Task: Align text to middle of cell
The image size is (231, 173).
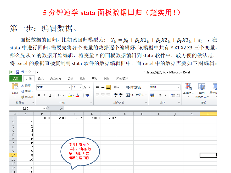Action: click(x=103, y=87)
